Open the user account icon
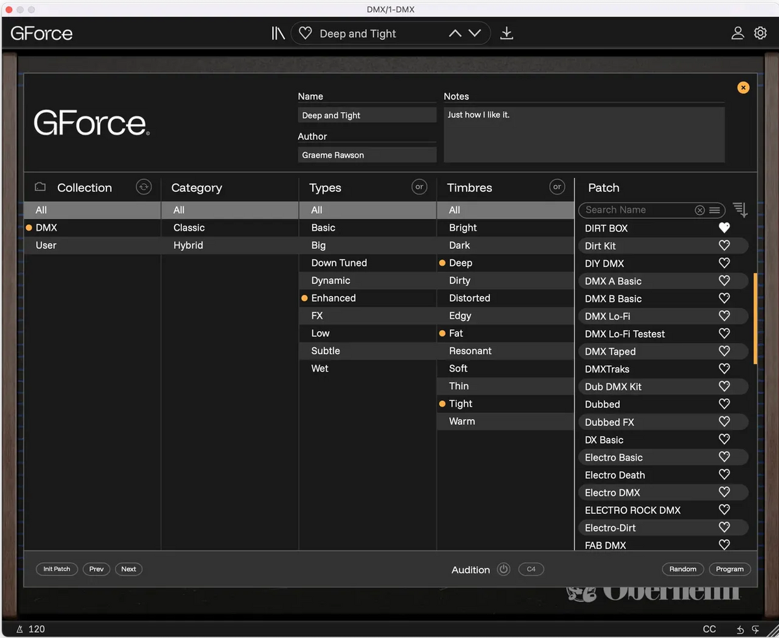Viewport: 779px width, 638px height. (737, 33)
